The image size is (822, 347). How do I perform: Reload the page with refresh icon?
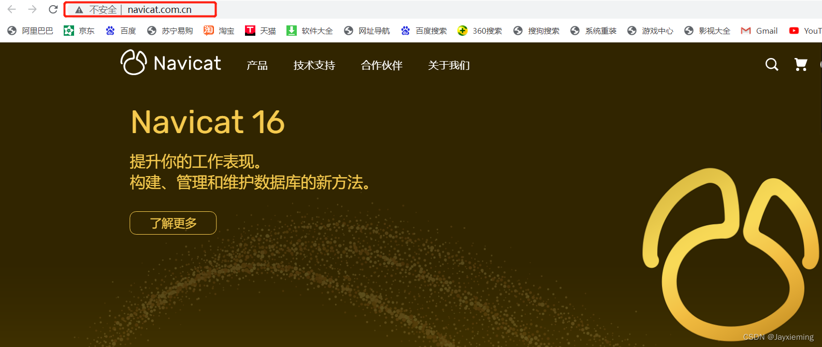(53, 9)
